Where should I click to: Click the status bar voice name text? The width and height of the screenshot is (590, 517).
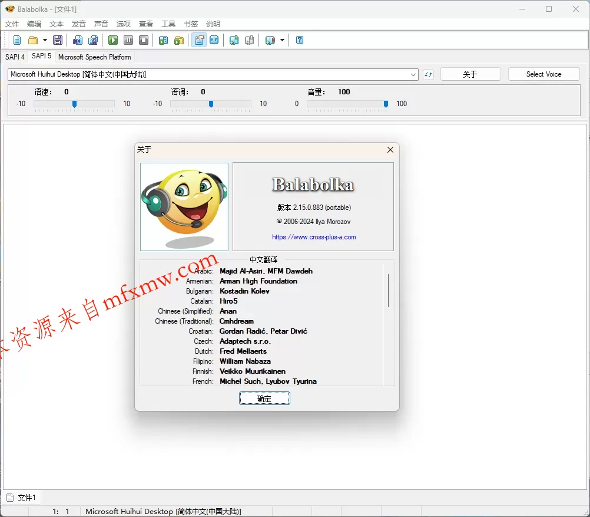click(163, 511)
